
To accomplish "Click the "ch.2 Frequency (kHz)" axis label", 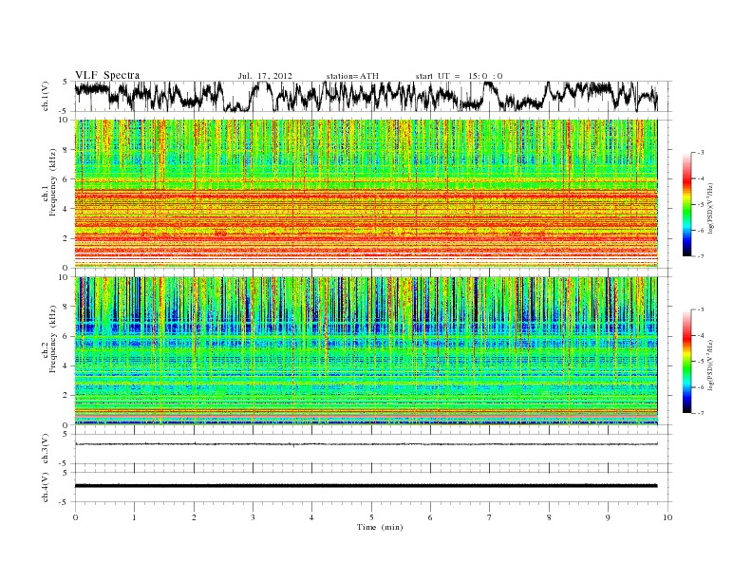I will [49, 338].
